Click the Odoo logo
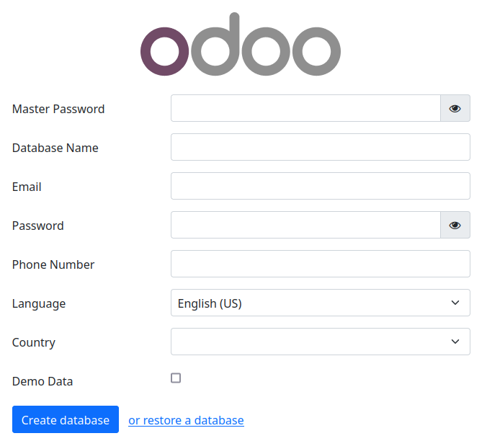Screen dimensions: 487x441 click(241, 45)
